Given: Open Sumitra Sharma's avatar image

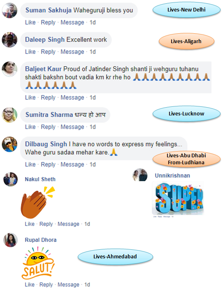Looking at the screenshot, I should pyautogui.click(x=9, y=115).
